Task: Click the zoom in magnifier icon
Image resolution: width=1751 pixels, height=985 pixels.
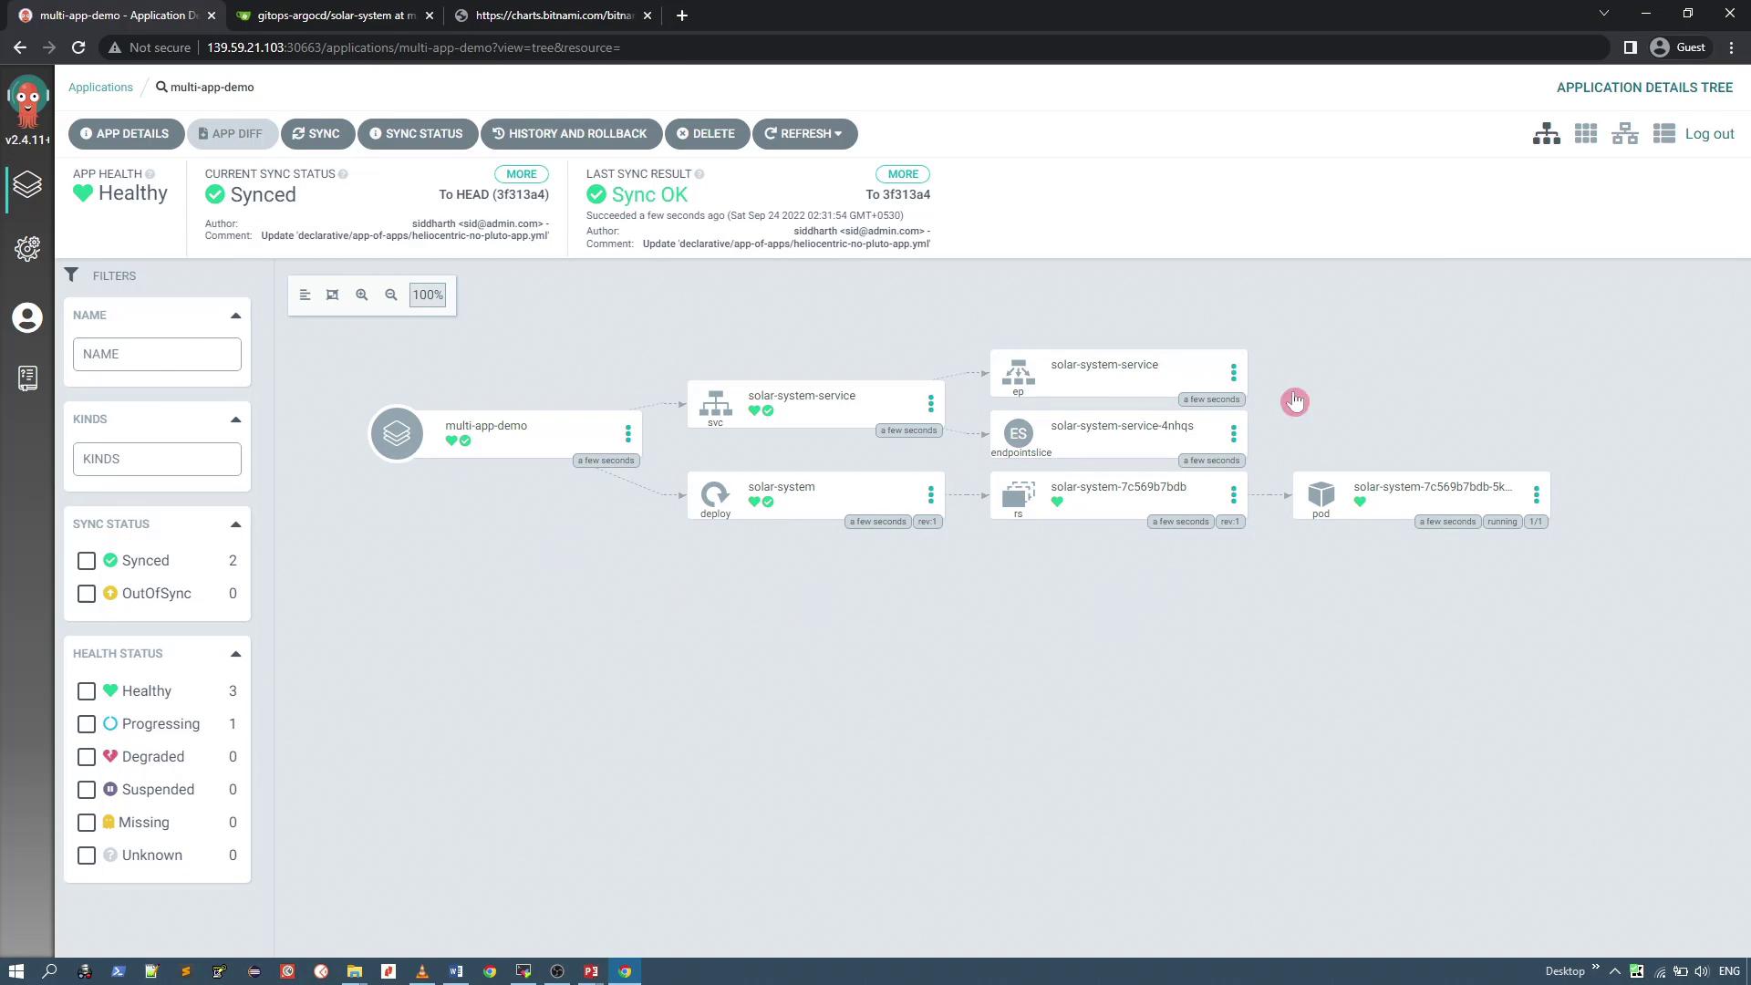Action: coord(362,295)
